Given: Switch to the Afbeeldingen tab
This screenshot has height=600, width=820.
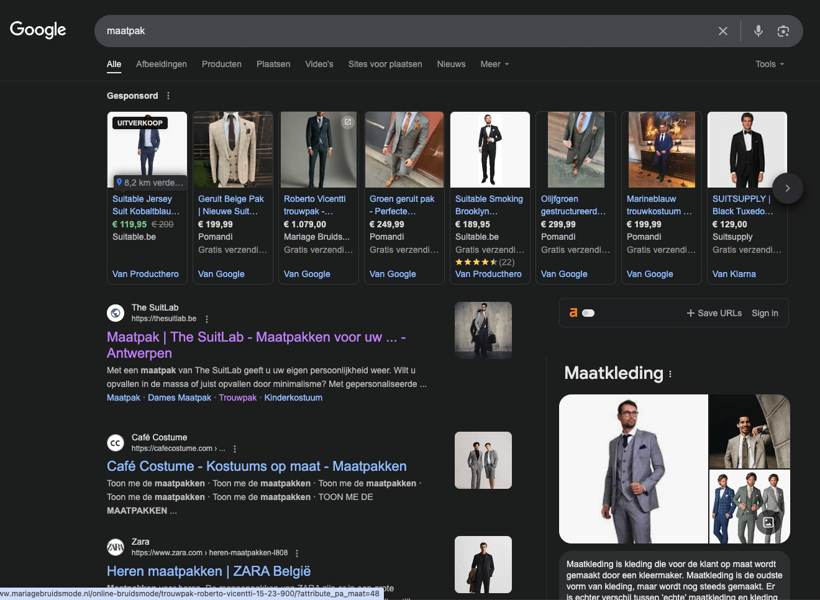Looking at the screenshot, I should pos(162,64).
